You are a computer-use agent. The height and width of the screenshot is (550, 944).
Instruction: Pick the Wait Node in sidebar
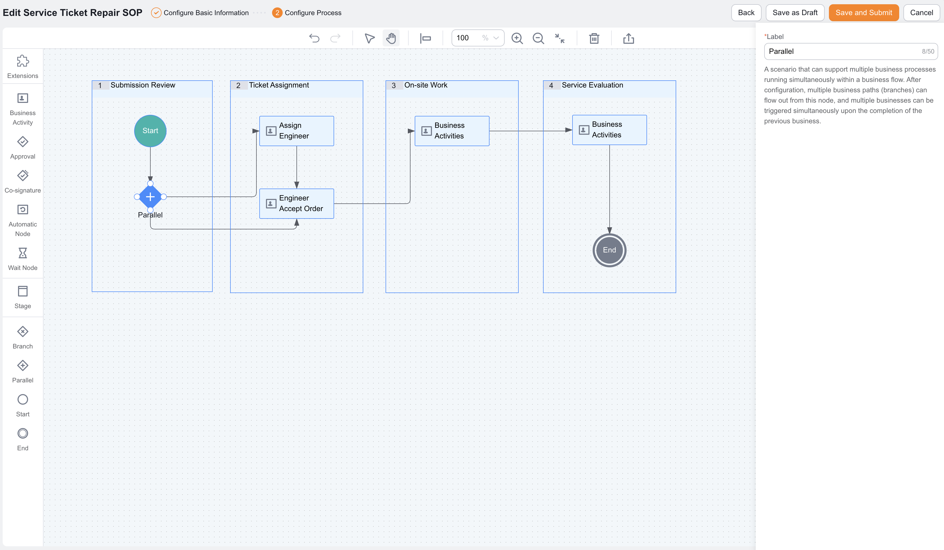(23, 259)
